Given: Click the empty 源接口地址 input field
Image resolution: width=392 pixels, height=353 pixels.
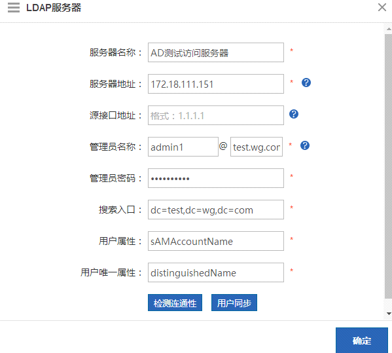Looking at the screenshot, I should coord(216,115).
